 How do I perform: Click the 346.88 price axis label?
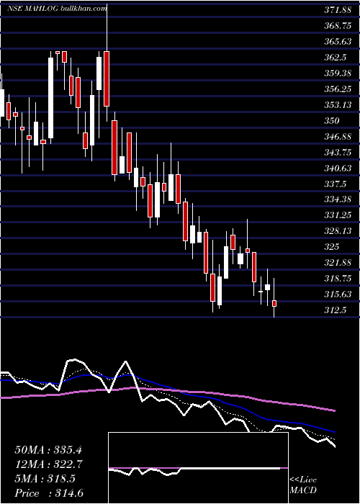coord(338,136)
